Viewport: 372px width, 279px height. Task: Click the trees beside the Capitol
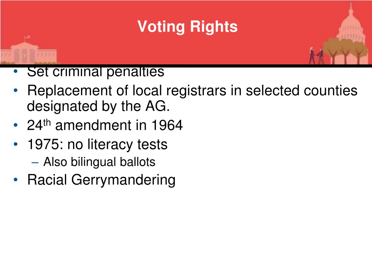click(x=345, y=51)
